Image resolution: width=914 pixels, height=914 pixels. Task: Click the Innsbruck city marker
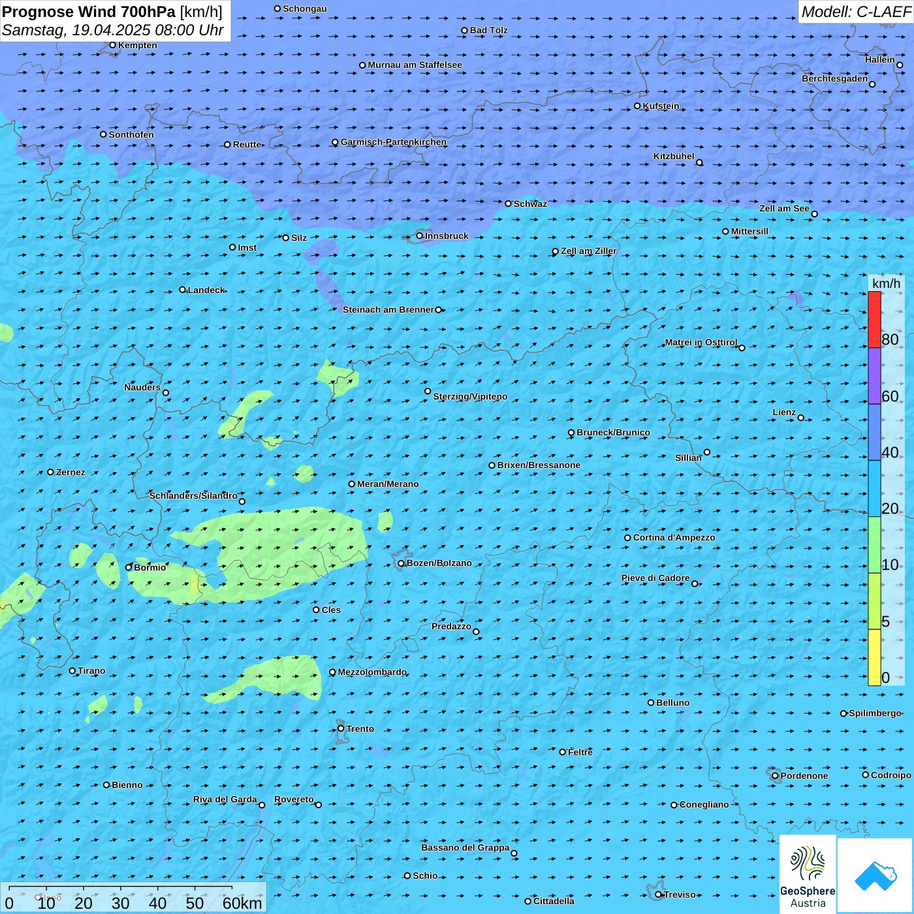tap(420, 236)
